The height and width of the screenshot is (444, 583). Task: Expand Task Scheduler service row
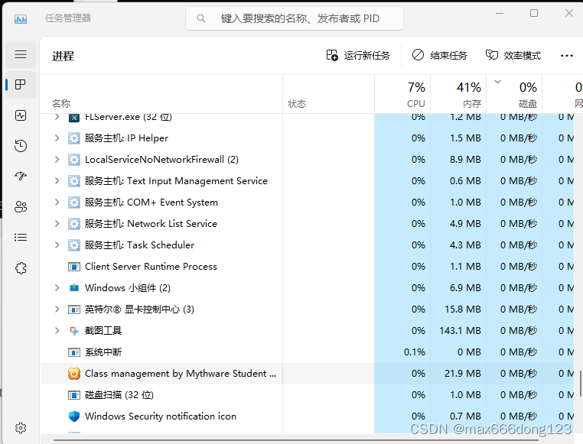[x=57, y=245]
